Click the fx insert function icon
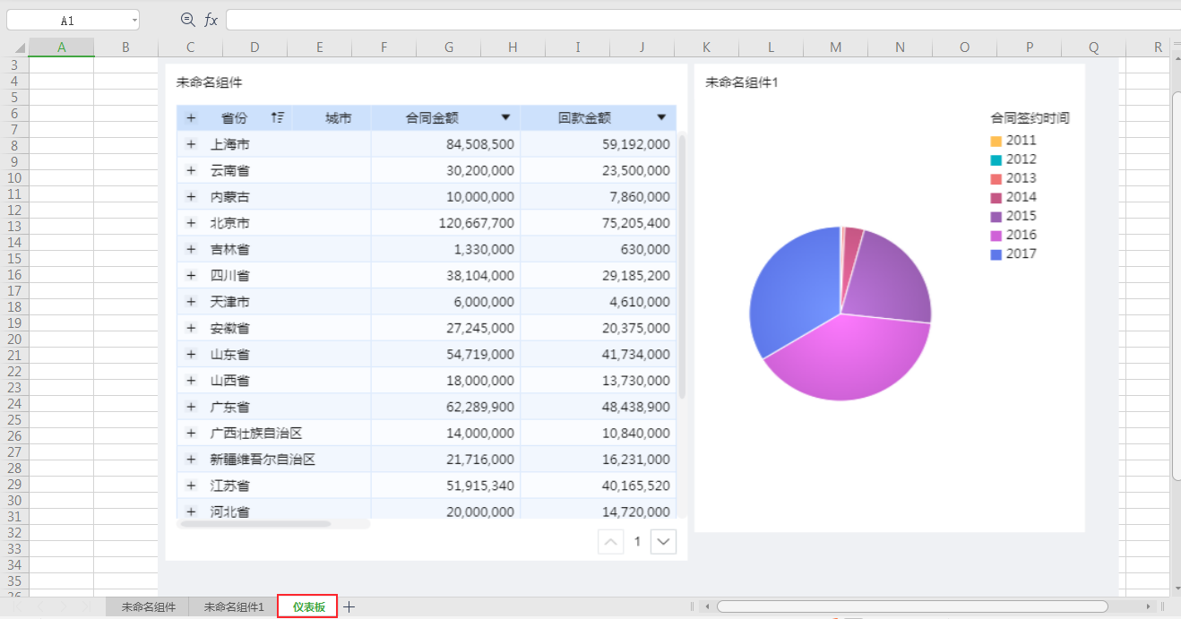Screen dimensions: 1181x619 211,20
